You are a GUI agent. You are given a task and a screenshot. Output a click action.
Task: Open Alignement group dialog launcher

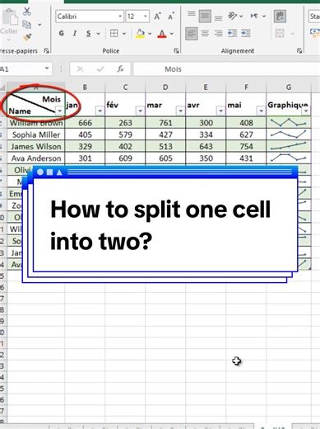(x=299, y=51)
